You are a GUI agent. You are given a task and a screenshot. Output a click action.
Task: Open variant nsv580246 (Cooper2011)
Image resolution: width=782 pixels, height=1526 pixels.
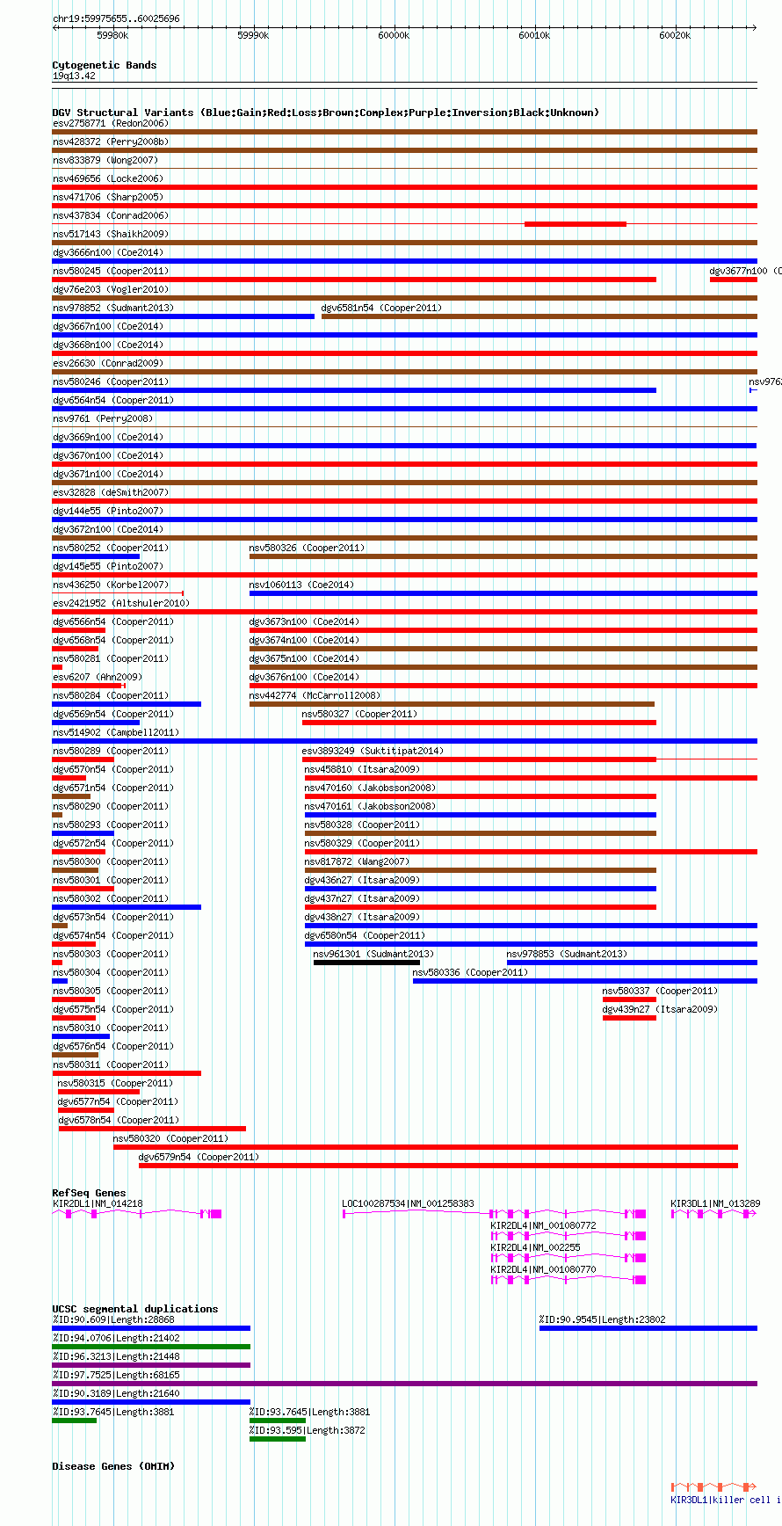coord(354,390)
